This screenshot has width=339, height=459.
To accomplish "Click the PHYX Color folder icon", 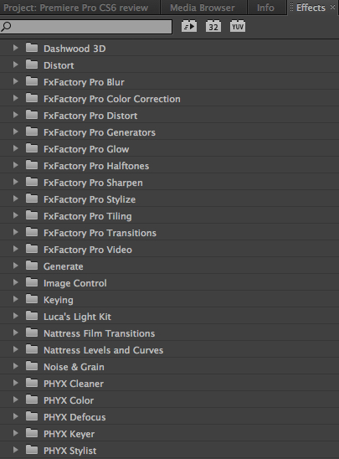I will pyautogui.click(x=32, y=400).
